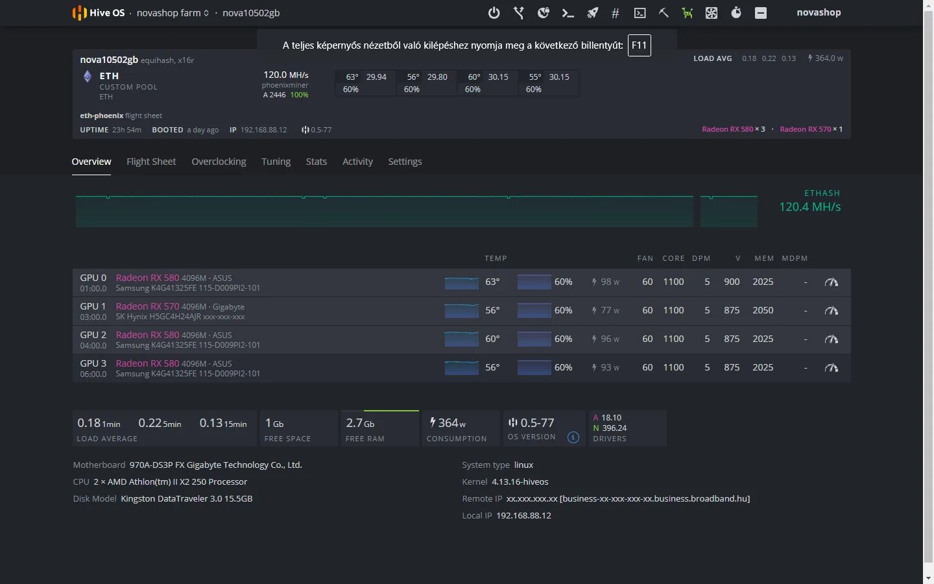The image size is (934, 584).
Task: Click Radeon RX 580 name on GPU 0
Action: [x=147, y=278]
